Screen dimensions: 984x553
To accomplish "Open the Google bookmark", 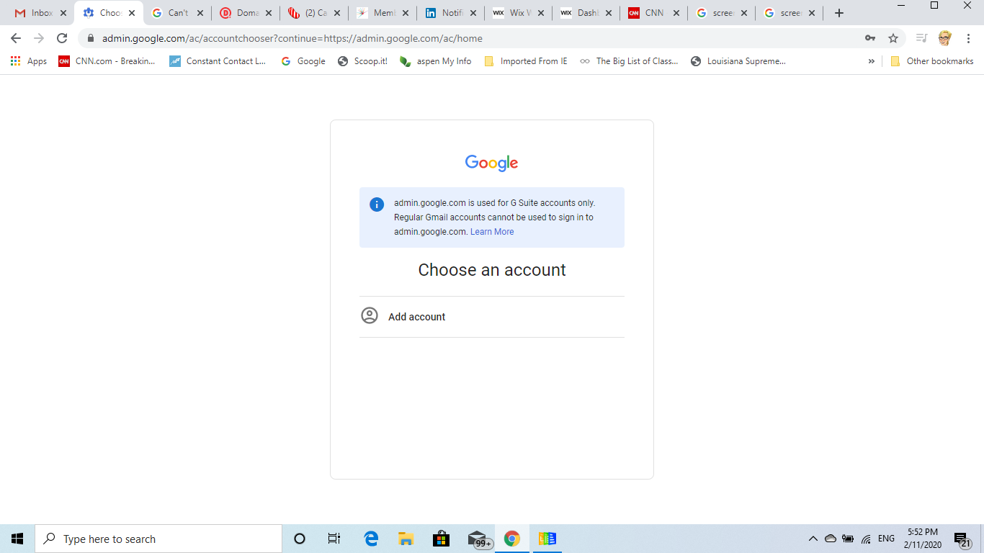I will click(x=303, y=61).
